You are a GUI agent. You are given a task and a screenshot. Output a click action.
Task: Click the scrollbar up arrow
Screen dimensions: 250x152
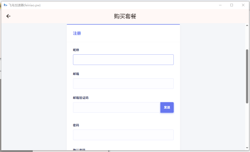tap(247, 26)
